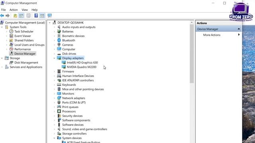
Task: Click the Mice and other pointing devices icon
Action: coord(59,89)
